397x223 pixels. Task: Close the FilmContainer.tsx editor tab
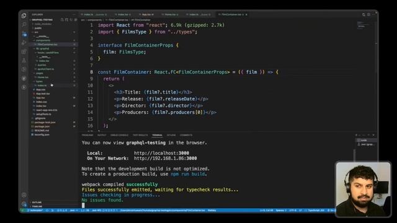pos(246,14)
